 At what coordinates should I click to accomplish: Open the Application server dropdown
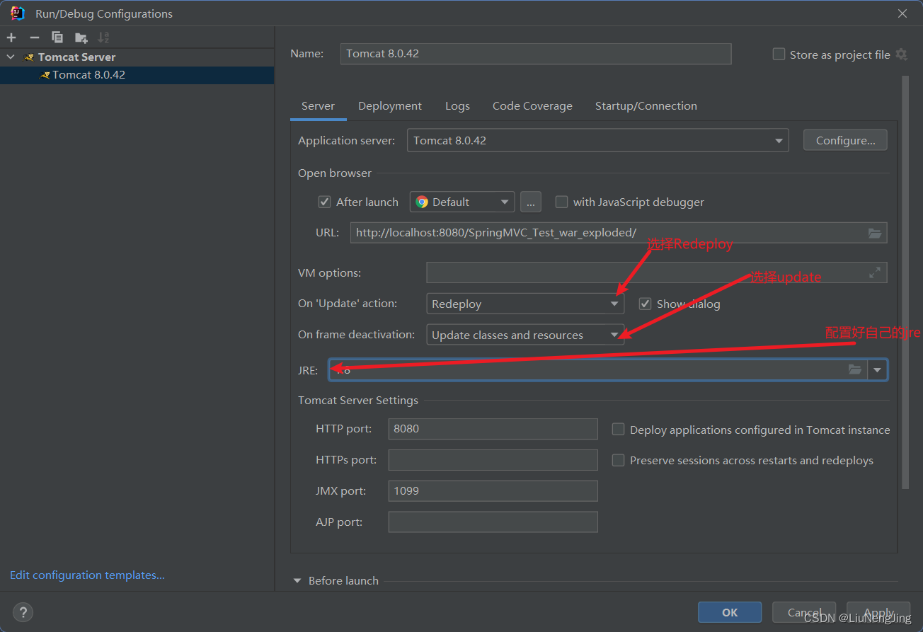click(598, 140)
